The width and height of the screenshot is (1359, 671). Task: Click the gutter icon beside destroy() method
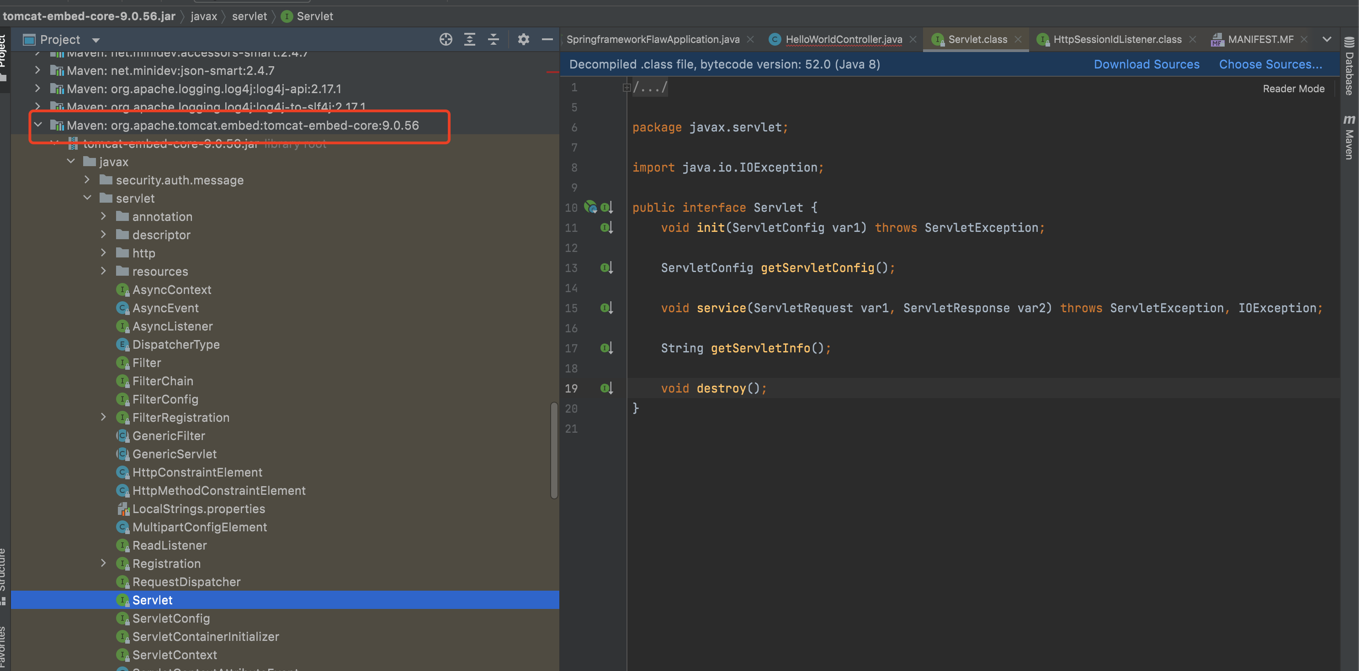606,388
